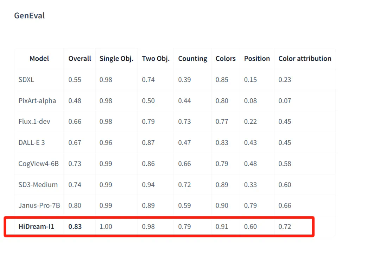
Task: Select the Color attribution column header
Action: click(x=305, y=59)
